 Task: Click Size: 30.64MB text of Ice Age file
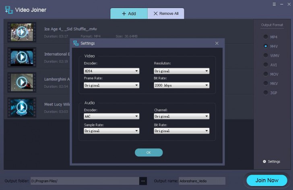tap(126, 36)
